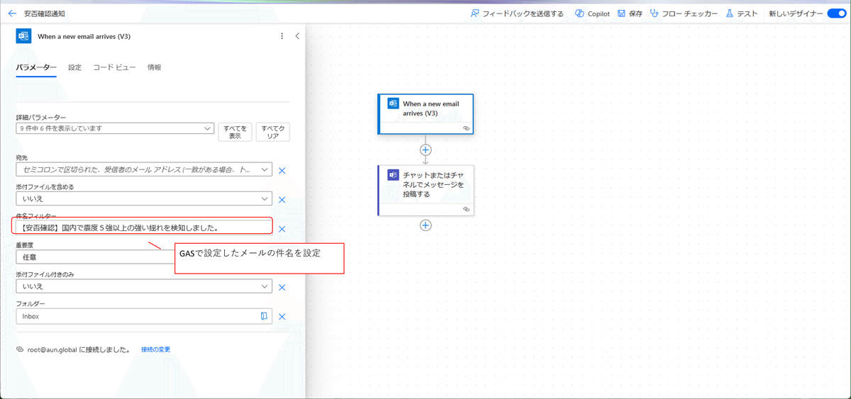Switch to the 情報 tab
Viewport: 851px width, 399px height.
pos(154,67)
